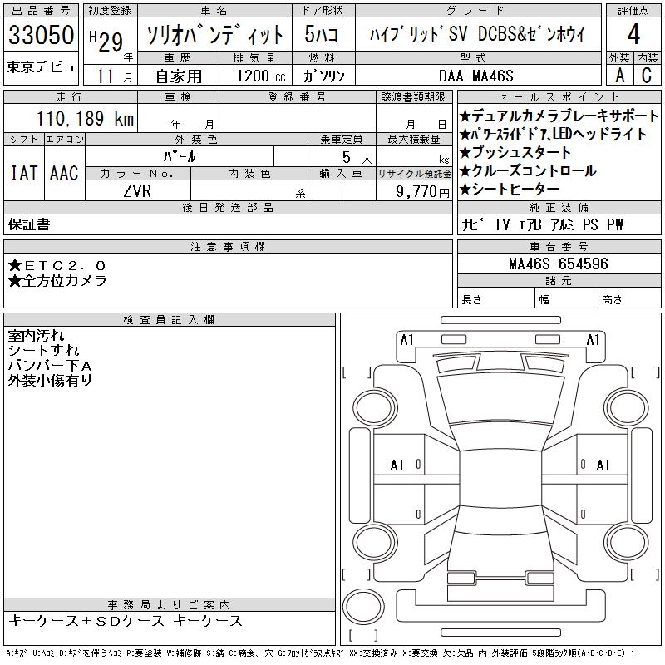Click the color number ZVR
Viewport: 665px width, 665px height.
coord(137,191)
